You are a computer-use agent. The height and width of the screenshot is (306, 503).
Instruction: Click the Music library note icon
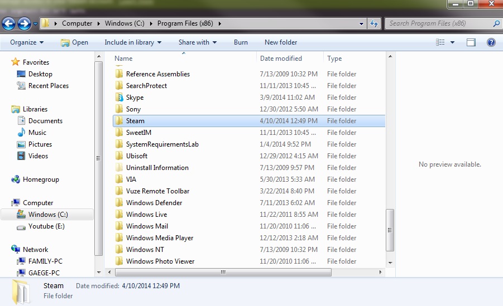(21, 132)
